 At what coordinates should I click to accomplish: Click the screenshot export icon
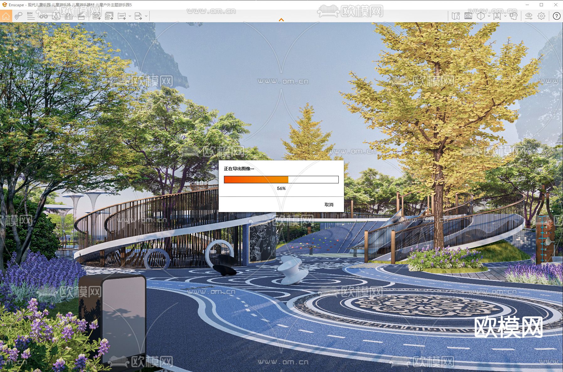(97, 16)
